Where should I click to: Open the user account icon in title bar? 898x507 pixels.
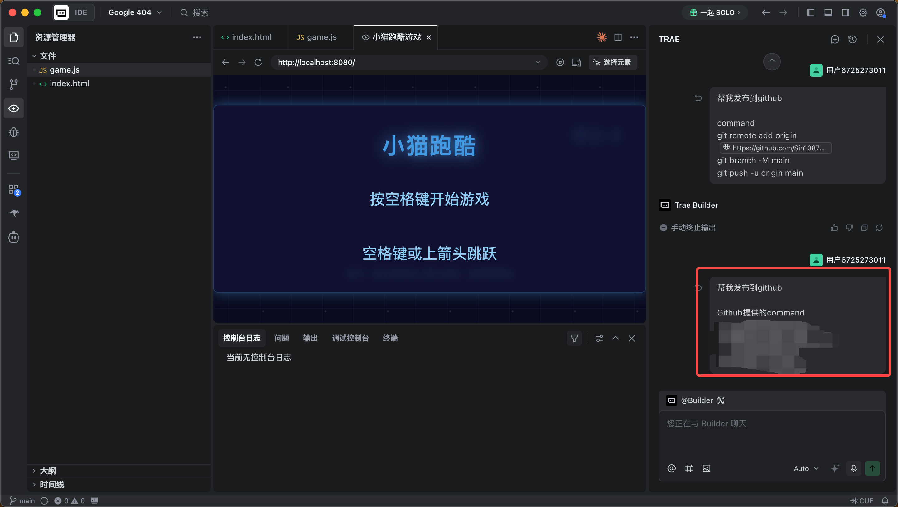pos(881,12)
